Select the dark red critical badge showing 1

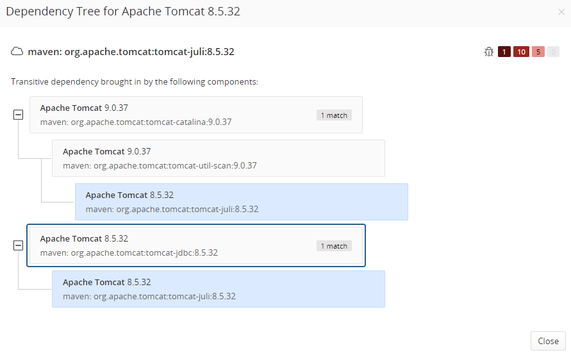click(504, 52)
